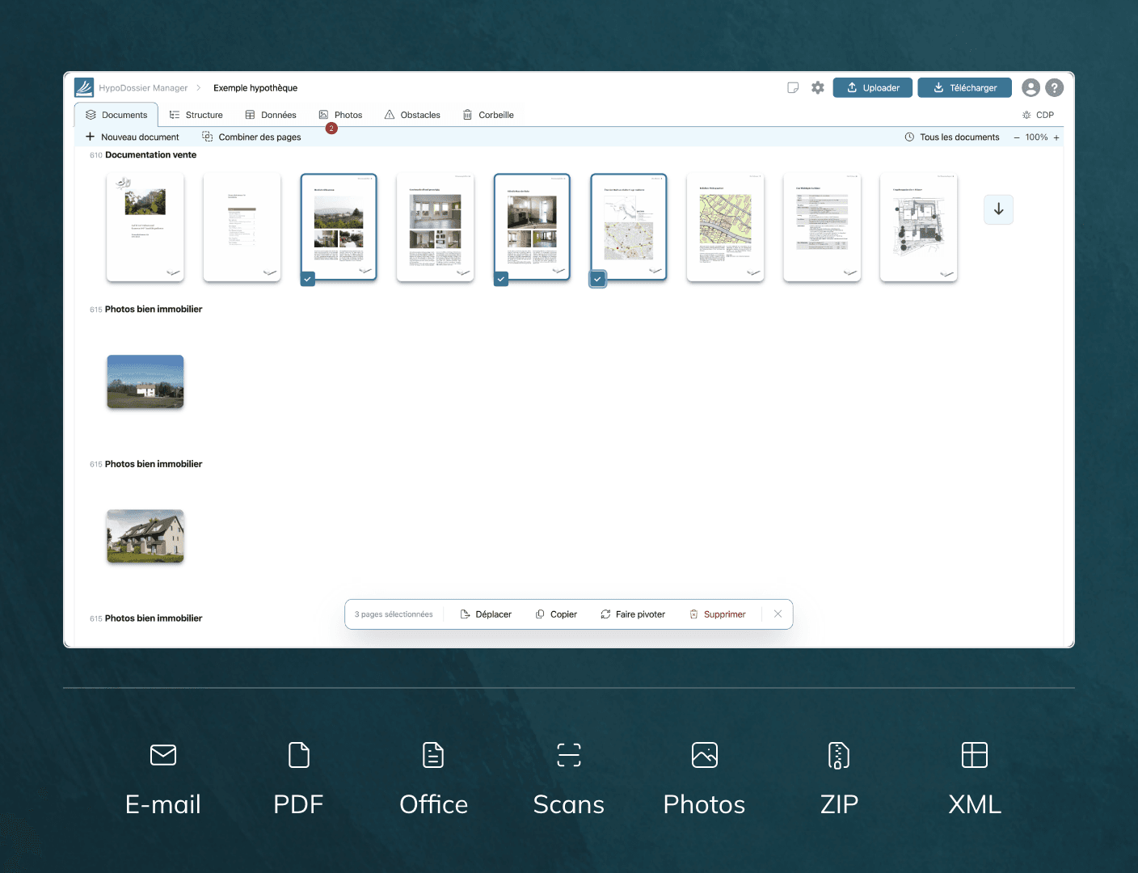Dismiss the selection bar with the X
1138x873 pixels.
pyautogui.click(x=778, y=614)
